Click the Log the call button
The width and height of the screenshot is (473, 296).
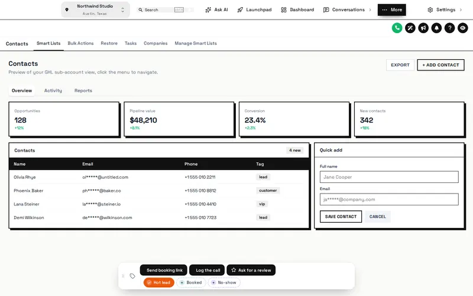coord(208,270)
